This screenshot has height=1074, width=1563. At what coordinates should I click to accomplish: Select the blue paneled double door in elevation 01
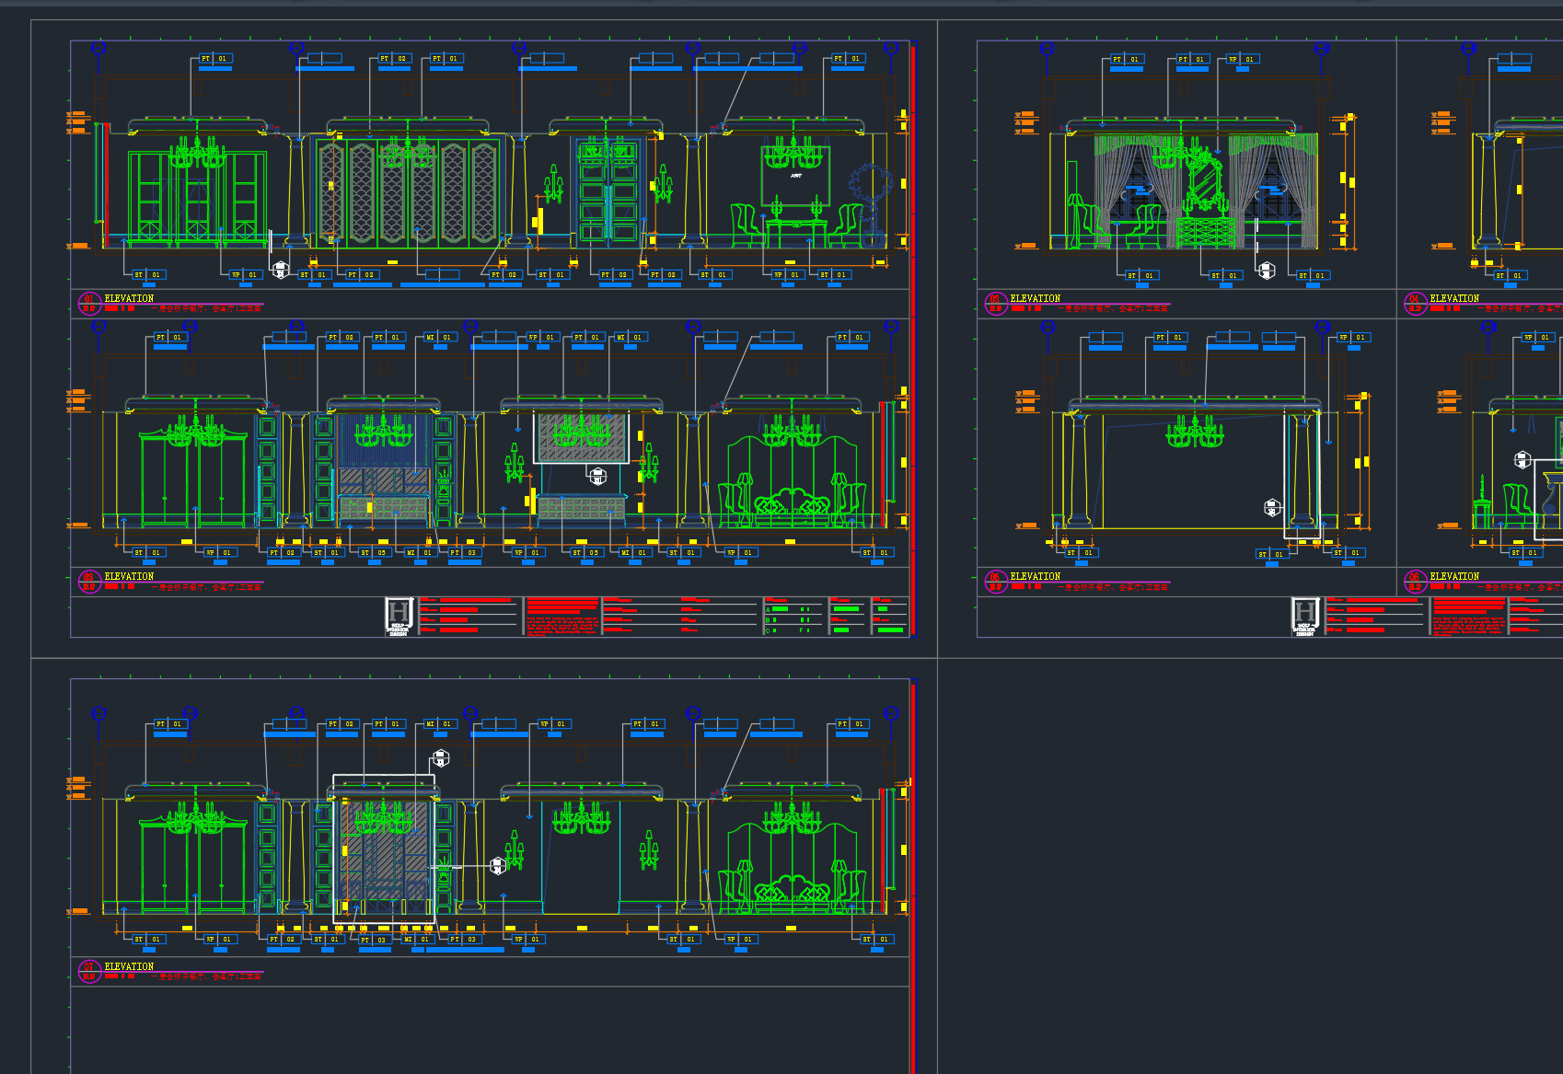point(608,191)
